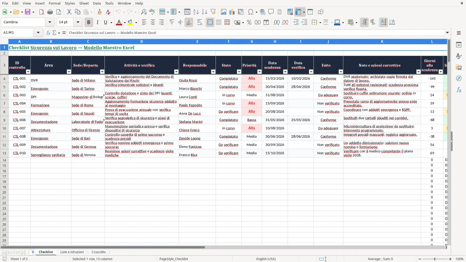Sort descending Z to A
The height and width of the screenshot is (262, 466).
(x=205, y=12)
